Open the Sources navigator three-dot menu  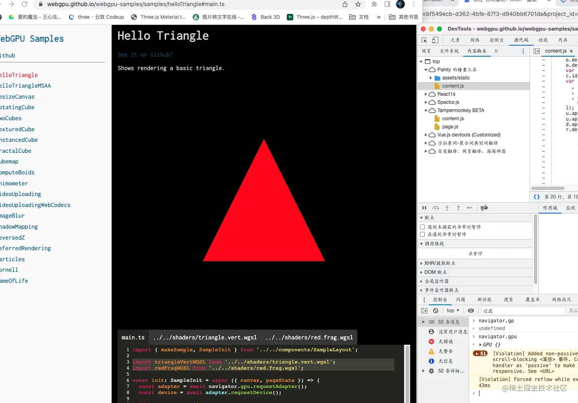click(523, 51)
